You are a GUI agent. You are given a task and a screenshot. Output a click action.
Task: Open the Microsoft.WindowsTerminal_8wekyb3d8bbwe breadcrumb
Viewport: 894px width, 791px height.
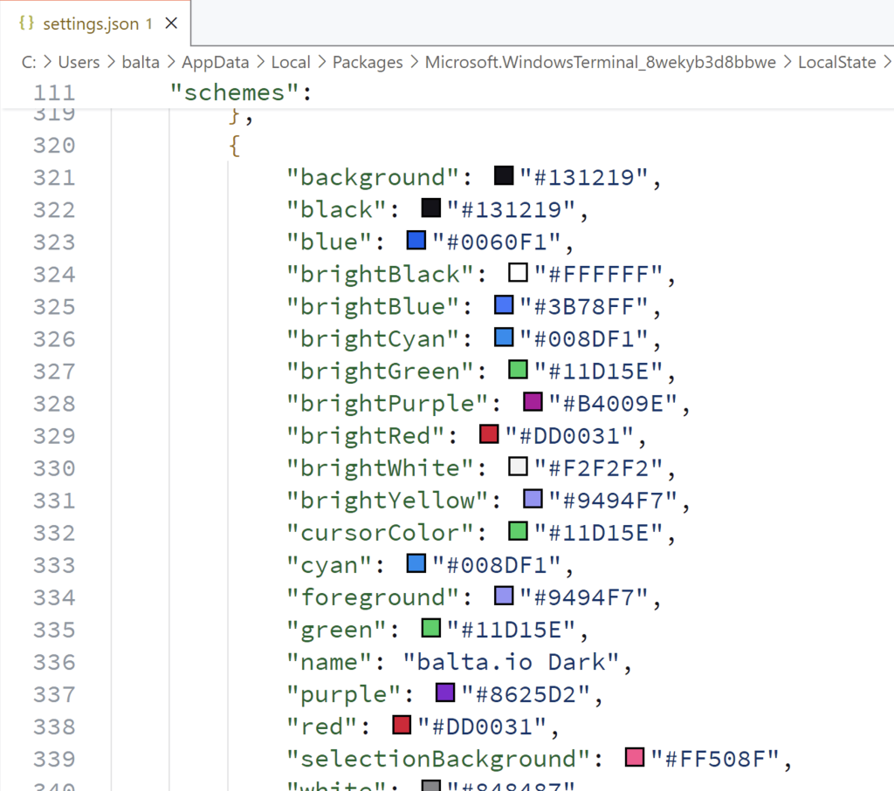pos(601,62)
